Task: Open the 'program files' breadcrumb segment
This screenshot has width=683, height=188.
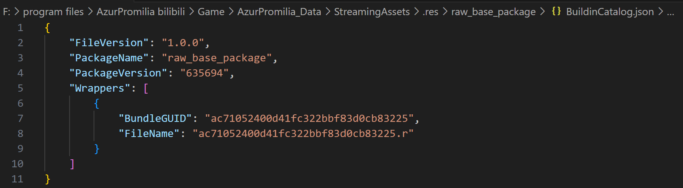Action: pyautogui.click(x=53, y=12)
